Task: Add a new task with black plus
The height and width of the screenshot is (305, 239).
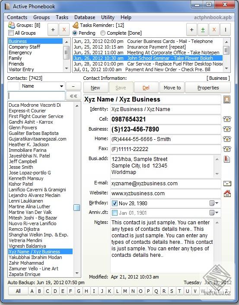Action: pyautogui.click(x=191, y=30)
